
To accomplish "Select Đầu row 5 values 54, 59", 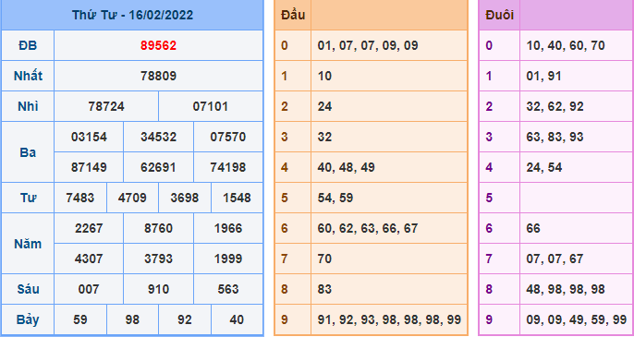I will point(335,198).
